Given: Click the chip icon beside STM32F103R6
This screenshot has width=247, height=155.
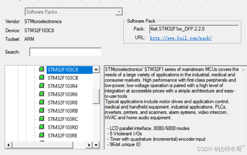Looking at the screenshot, I should point(41,94).
